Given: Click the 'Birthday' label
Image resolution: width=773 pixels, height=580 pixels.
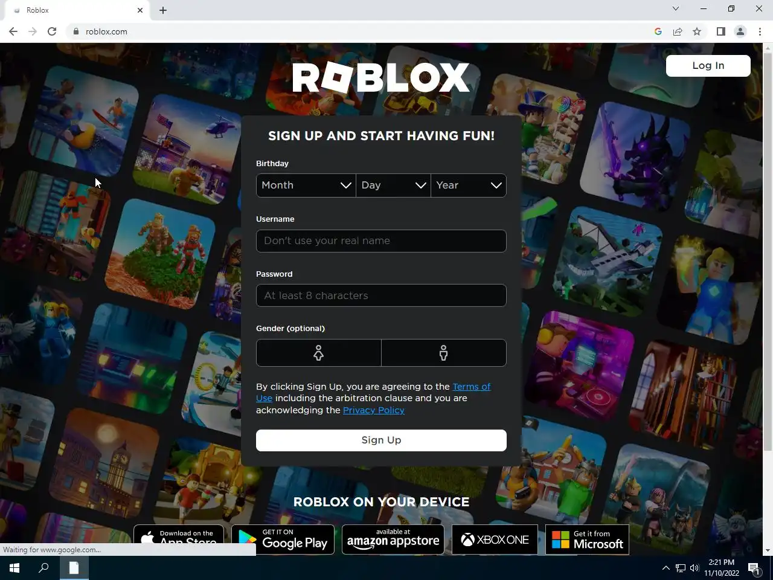Looking at the screenshot, I should 272,164.
